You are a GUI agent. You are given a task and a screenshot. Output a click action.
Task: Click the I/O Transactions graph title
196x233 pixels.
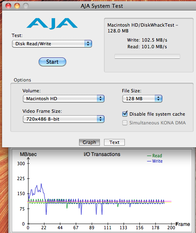(102, 154)
